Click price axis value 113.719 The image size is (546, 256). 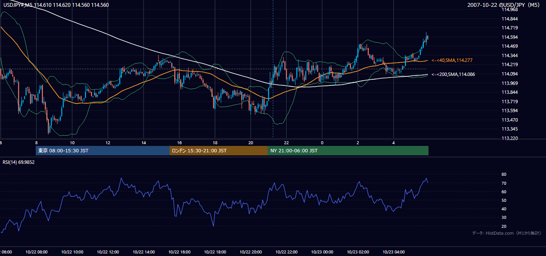(x=510, y=102)
